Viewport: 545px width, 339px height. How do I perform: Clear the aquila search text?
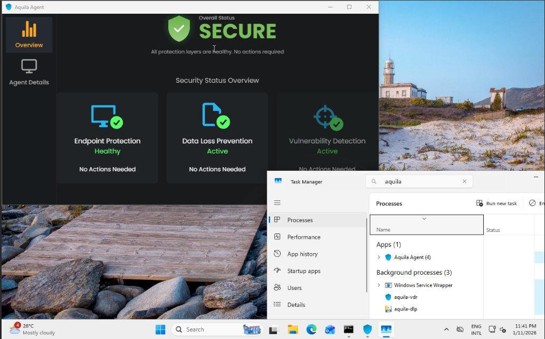464,181
